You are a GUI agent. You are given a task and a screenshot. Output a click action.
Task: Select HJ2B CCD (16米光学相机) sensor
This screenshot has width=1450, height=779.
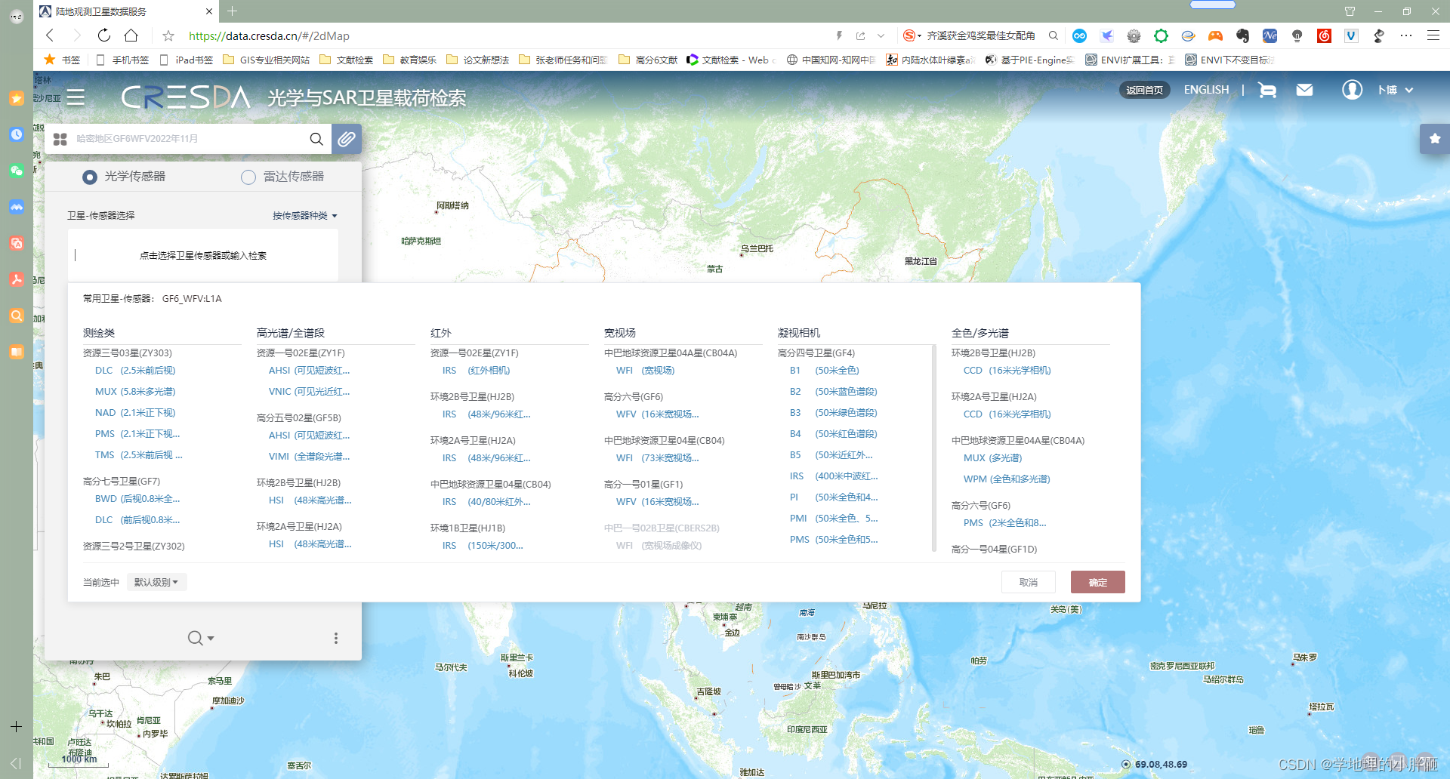(1007, 370)
